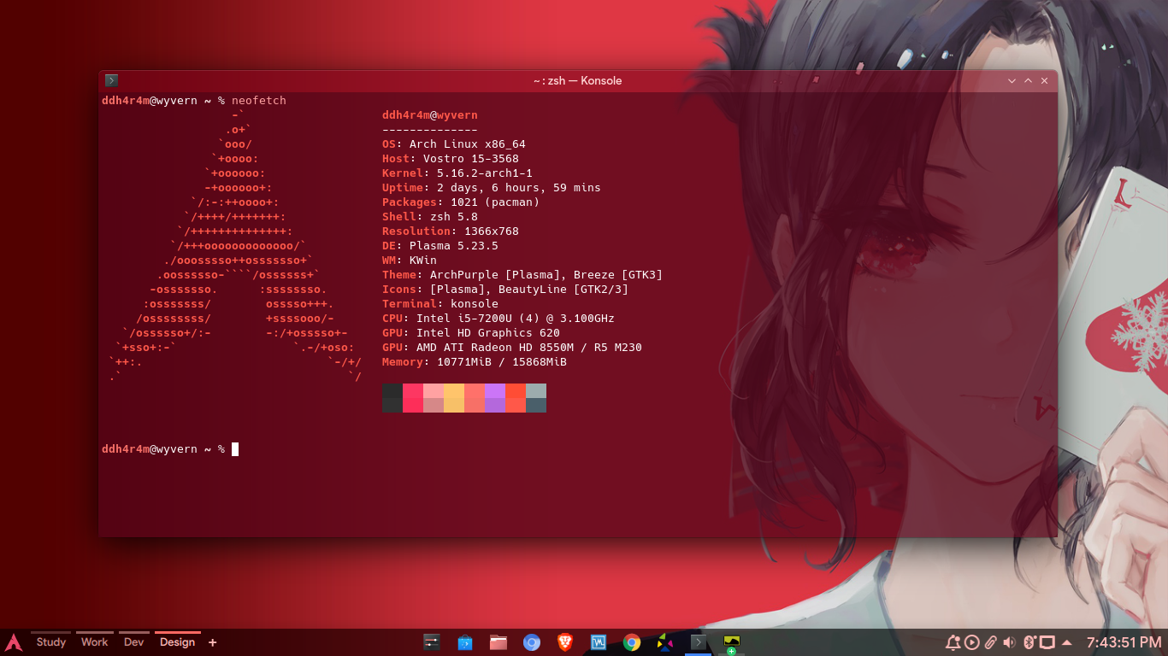Open the VMware Workstation icon
Screen dimensions: 1168x656
click(599, 642)
